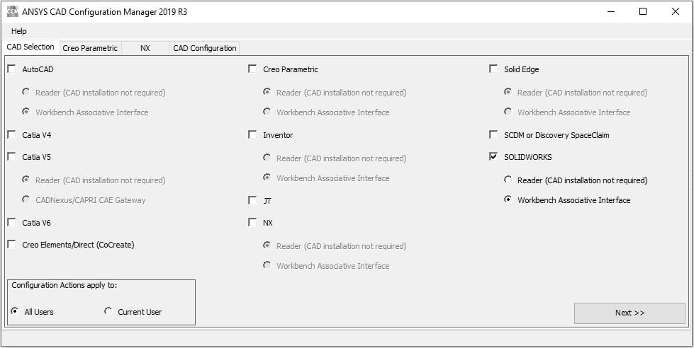Choose Current User radio button
The width and height of the screenshot is (694, 348).
click(x=108, y=311)
